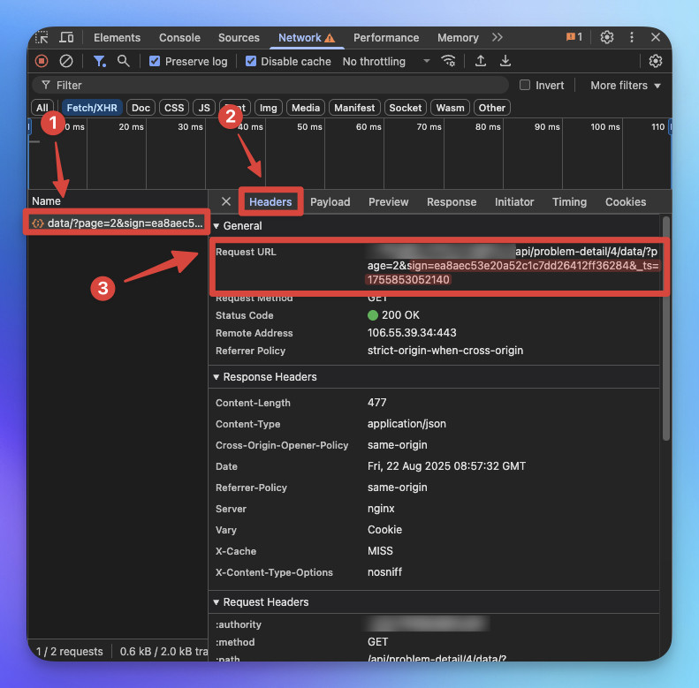Filter by JS requests
699x688 pixels.
click(x=204, y=108)
